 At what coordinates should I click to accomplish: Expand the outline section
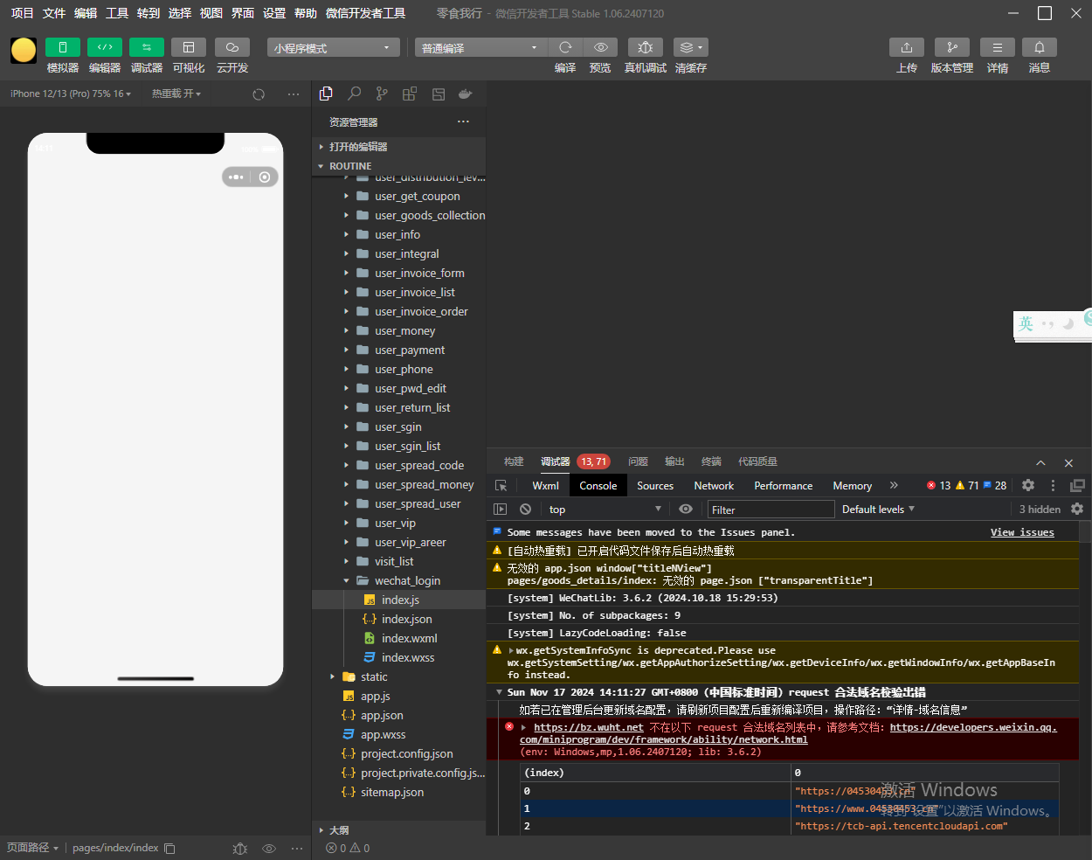(398, 830)
